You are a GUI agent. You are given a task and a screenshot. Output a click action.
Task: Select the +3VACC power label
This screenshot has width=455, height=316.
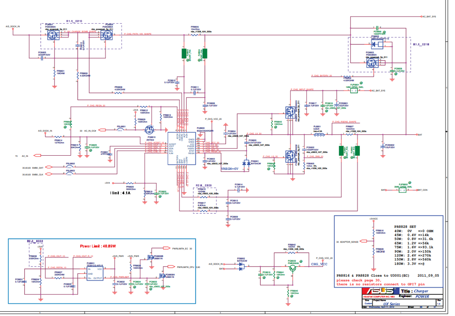373,219
